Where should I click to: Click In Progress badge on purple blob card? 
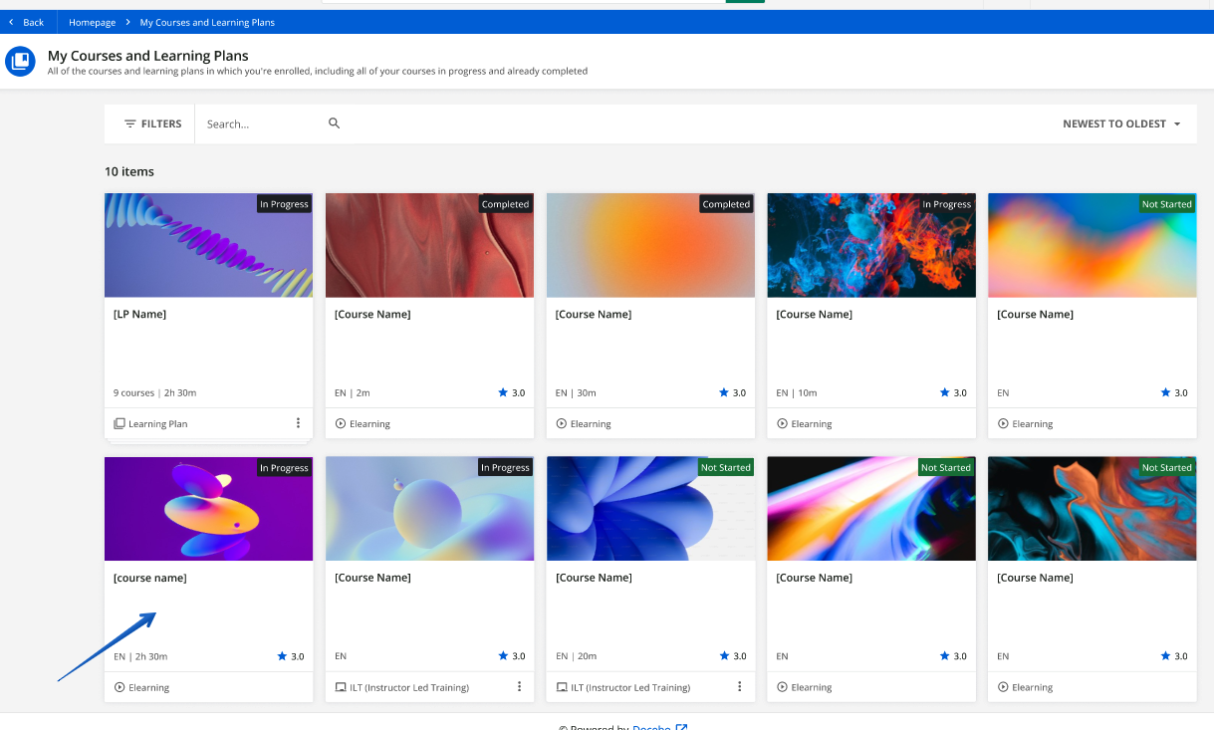(285, 467)
